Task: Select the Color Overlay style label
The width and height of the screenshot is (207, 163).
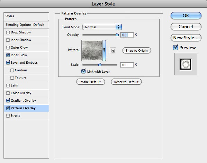Action: pyautogui.click(x=21, y=93)
